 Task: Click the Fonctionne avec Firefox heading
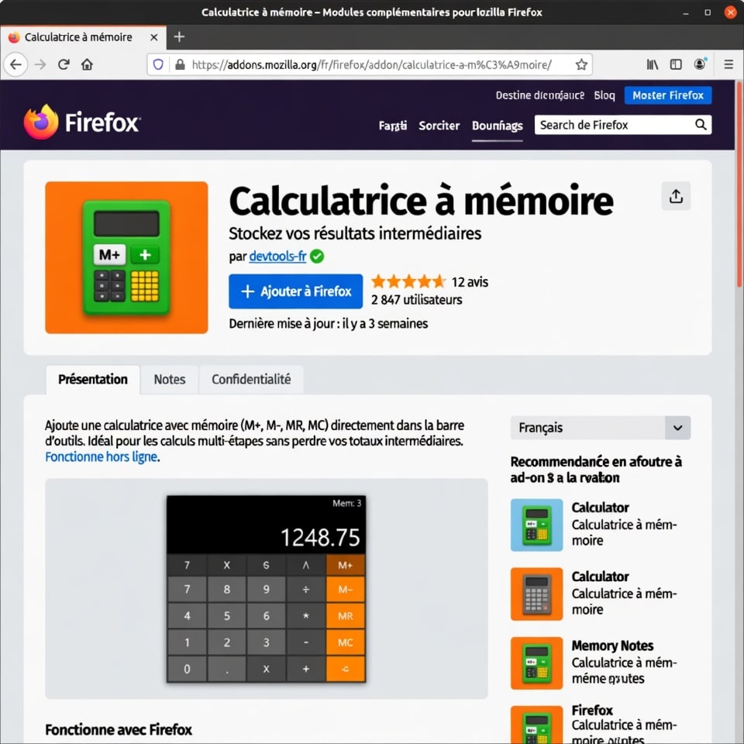[119, 730]
